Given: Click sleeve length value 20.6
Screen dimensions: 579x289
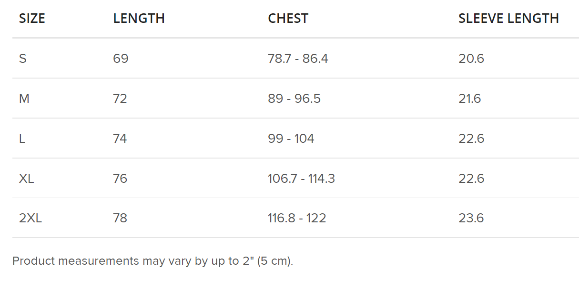Looking at the screenshot, I should [x=471, y=59].
